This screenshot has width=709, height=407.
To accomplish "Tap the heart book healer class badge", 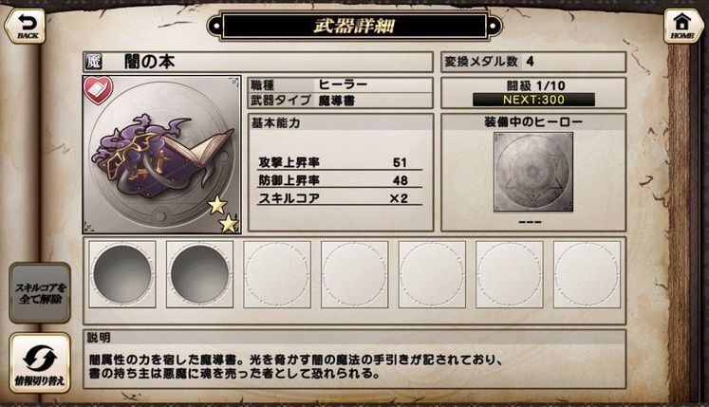I will point(99,89).
